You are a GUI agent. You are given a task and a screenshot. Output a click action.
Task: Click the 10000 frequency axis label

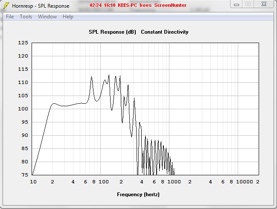pyautogui.click(x=245, y=182)
